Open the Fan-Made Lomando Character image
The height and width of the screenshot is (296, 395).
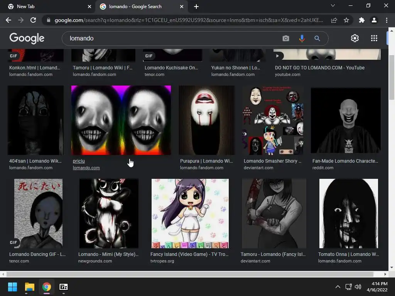click(346, 120)
